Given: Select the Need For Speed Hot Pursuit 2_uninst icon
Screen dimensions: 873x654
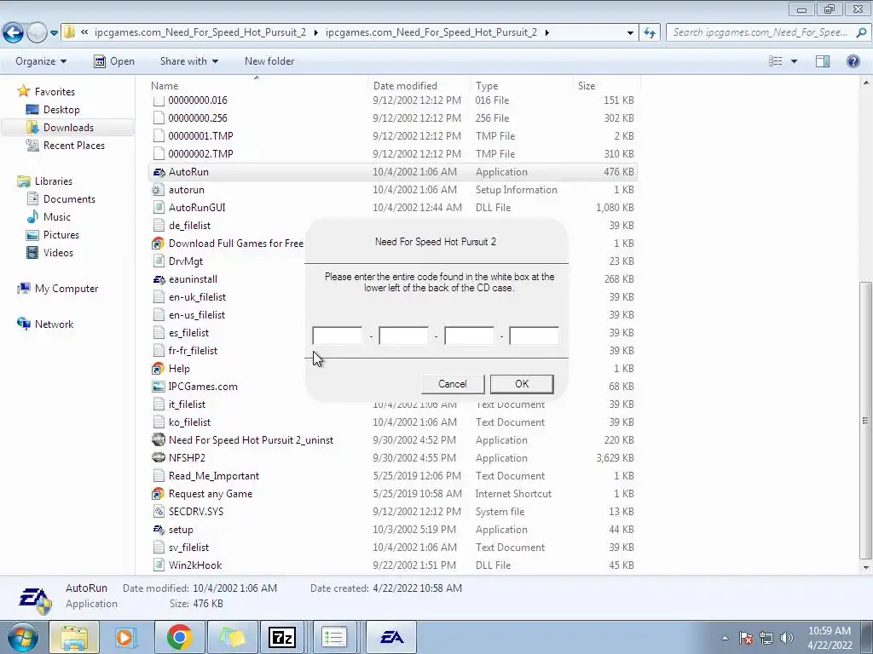Looking at the screenshot, I should [x=159, y=440].
